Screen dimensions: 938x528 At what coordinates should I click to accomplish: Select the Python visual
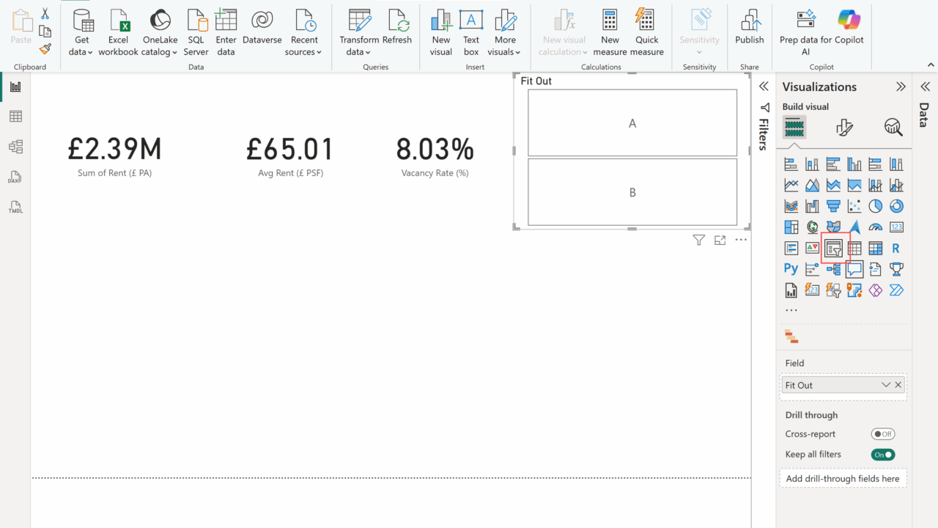(x=791, y=269)
